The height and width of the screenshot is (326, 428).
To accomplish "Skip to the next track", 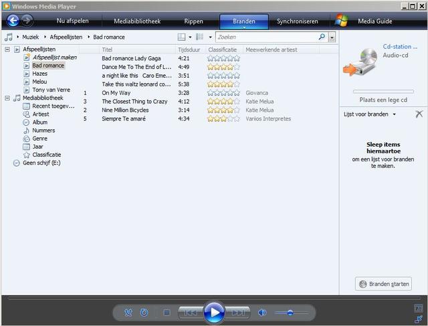I will tap(238, 313).
